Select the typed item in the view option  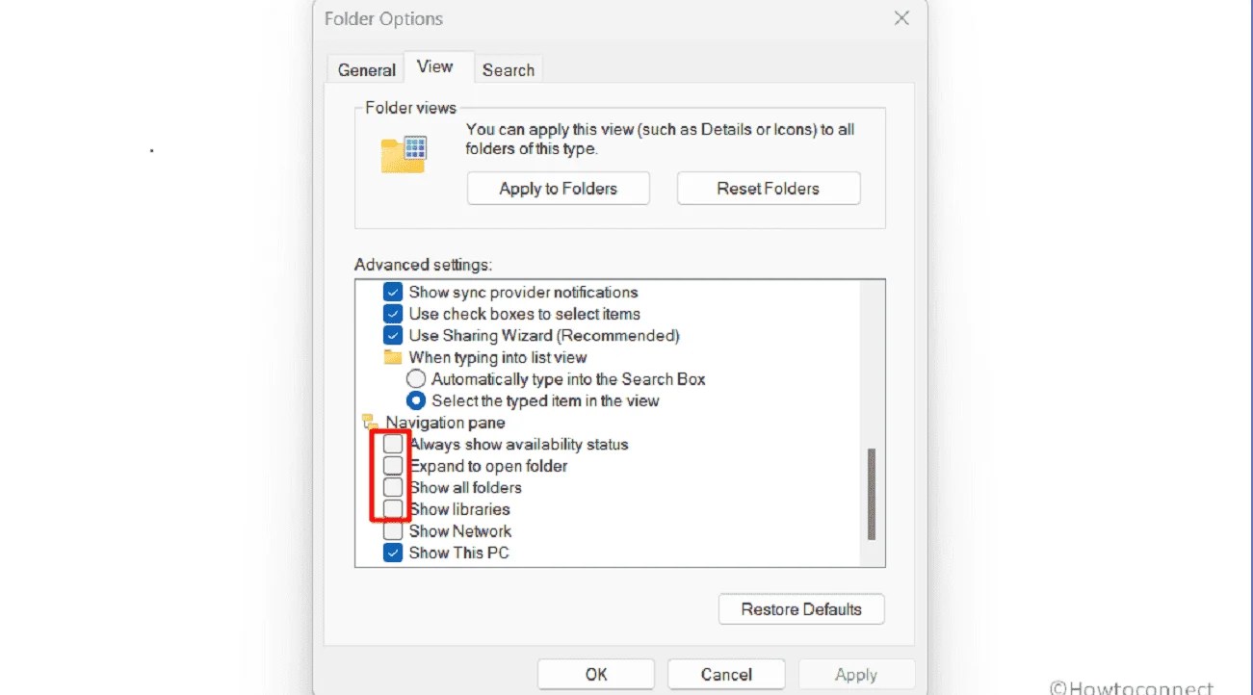[x=415, y=400]
